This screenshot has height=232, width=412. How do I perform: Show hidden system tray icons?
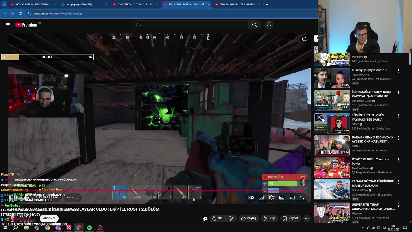coord(363,228)
